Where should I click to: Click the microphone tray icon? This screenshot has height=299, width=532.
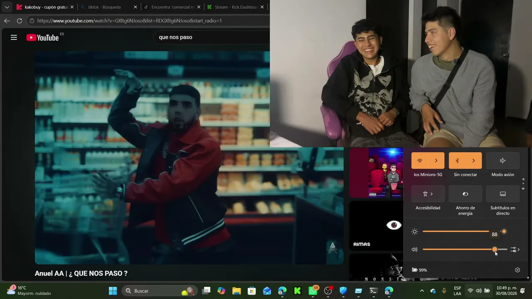pos(444,291)
